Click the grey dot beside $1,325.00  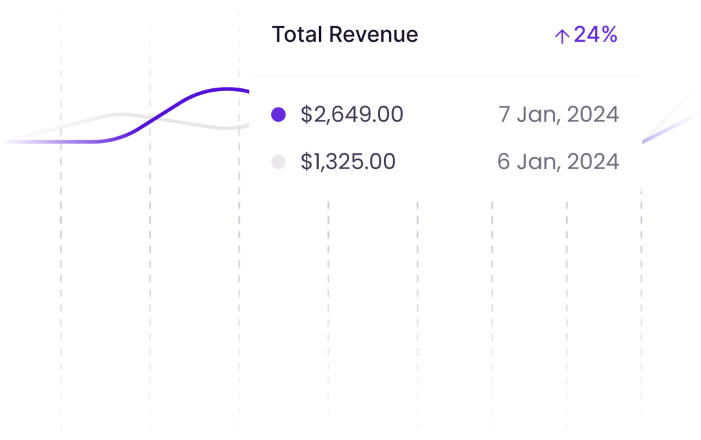pos(279,161)
